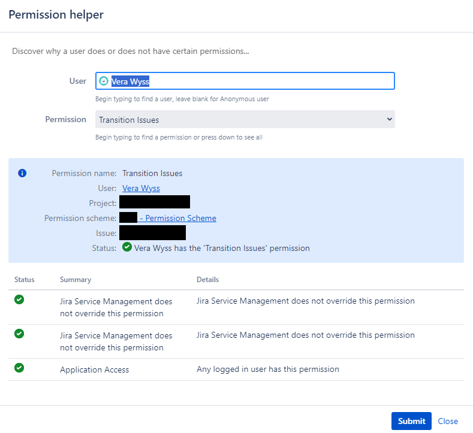This screenshot has width=473, height=433.
Task: Open the Permission Scheme link
Action: click(x=177, y=218)
